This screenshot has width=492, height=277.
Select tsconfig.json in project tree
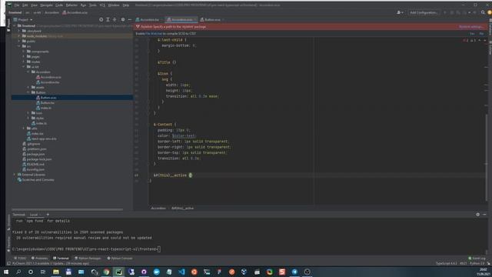(x=34, y=169)
